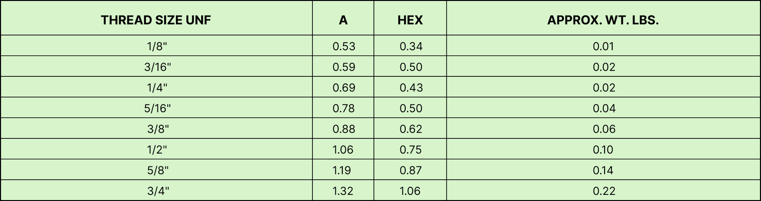The image size is (761, 201).
Task: Click the HEX value 0.87
Action: pos(411,170)
